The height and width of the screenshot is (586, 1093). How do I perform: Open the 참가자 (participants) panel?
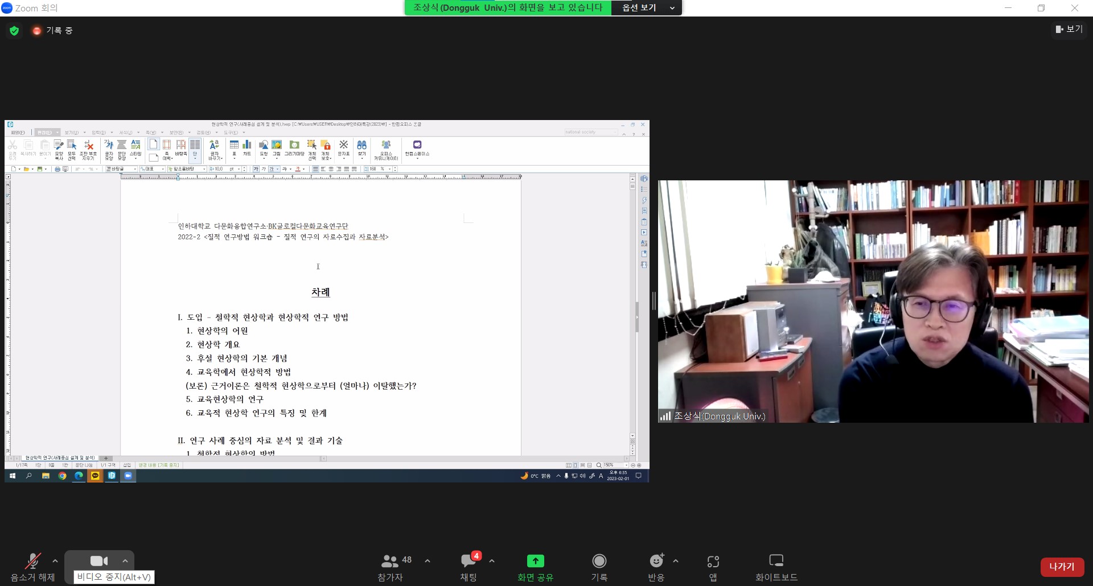391,567
